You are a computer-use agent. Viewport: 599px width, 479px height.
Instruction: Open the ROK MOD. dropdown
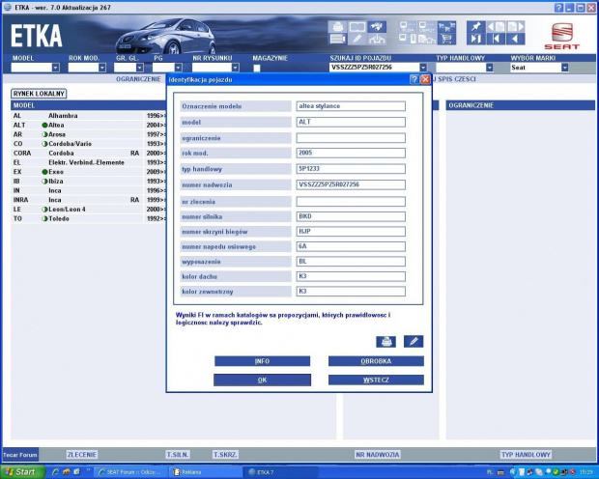click(102, 68)
